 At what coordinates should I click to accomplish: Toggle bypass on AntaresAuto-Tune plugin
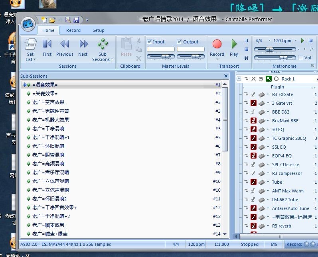point(253,208)
